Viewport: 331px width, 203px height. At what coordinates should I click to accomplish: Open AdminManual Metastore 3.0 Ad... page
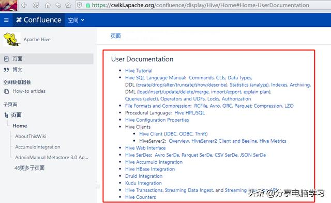coord(52,157)
